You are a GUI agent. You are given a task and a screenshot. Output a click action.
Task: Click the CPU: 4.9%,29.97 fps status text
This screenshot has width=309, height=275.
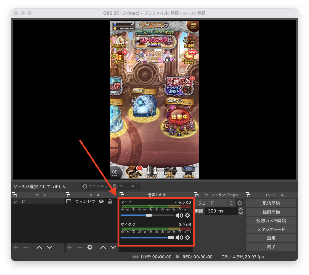[x=243, y=257]
